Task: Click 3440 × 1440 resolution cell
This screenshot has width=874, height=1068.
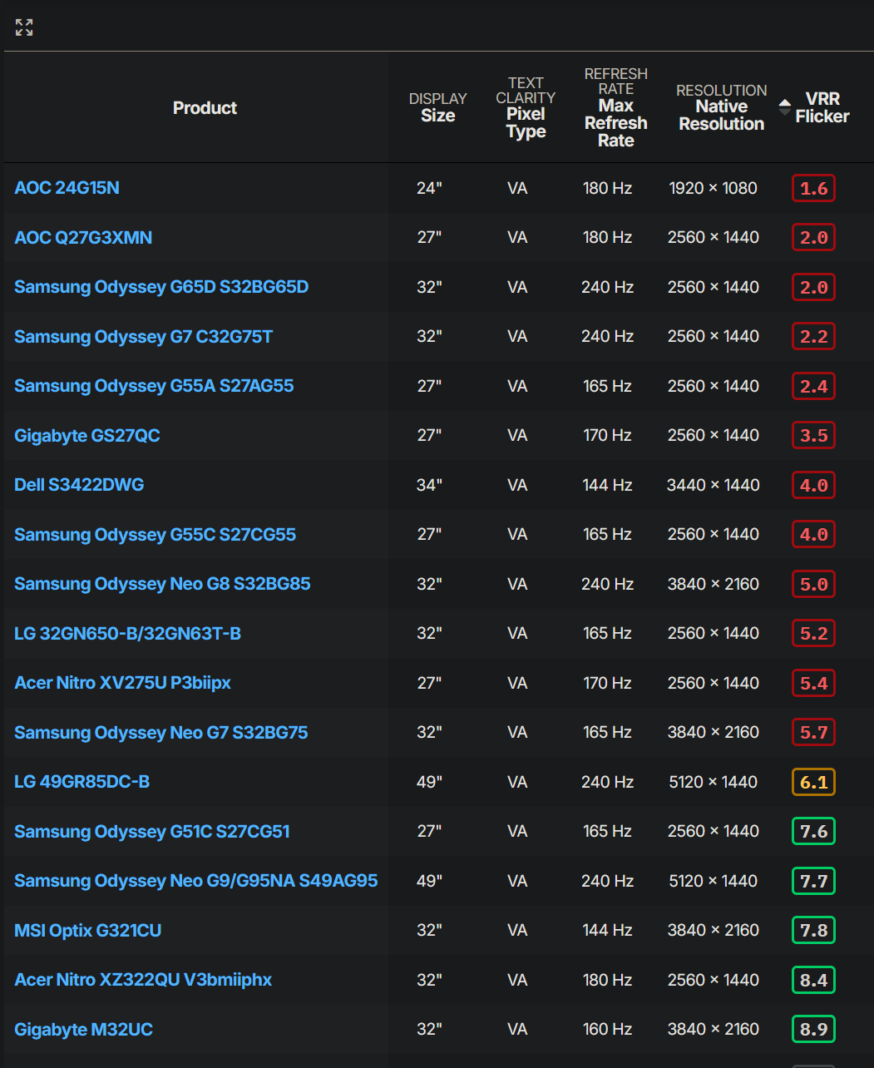Action: click(x=713, y=485)
